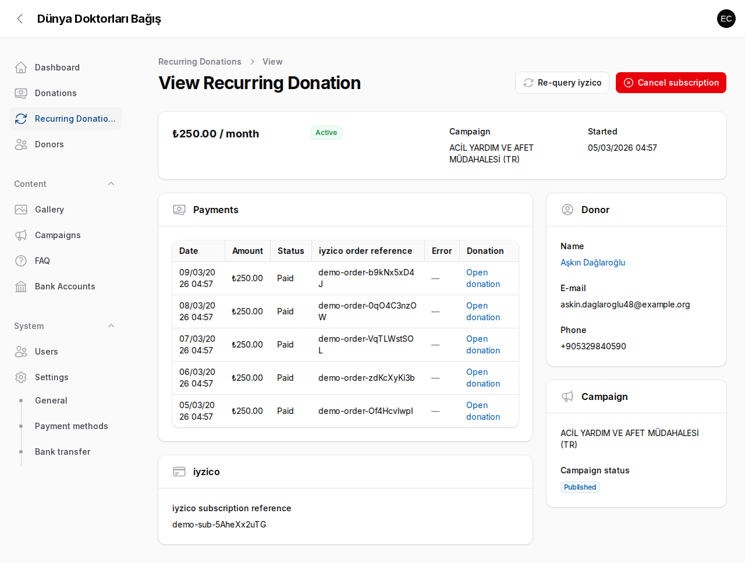Image resolution: width=745 pixels, height=563 pixels.
Task: Click the iyzico card credit card icon
Action: (x=179, y=472)
